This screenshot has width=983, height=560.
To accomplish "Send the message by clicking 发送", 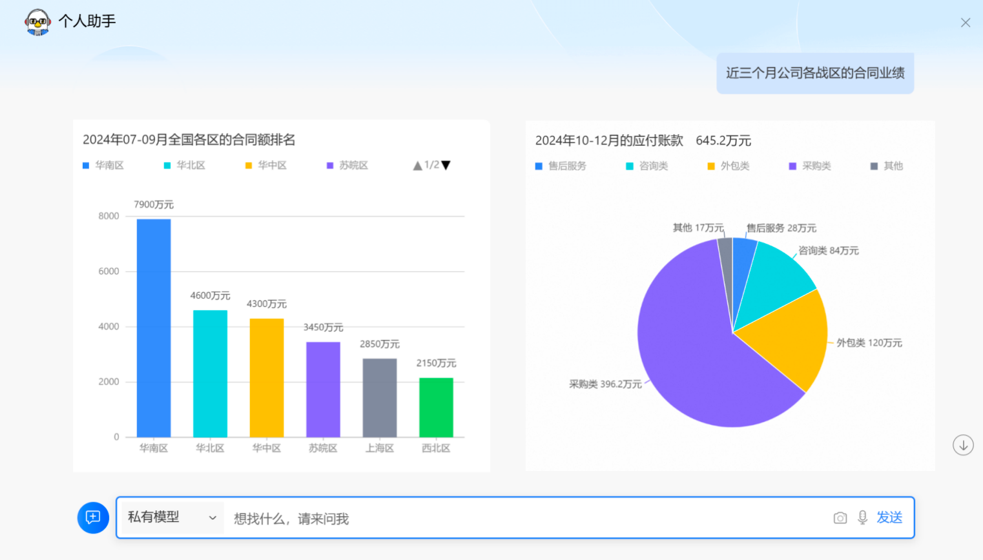I will click(889, 517).
